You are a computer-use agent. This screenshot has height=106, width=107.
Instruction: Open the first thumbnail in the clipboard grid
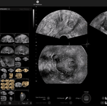tap(7, 39)
